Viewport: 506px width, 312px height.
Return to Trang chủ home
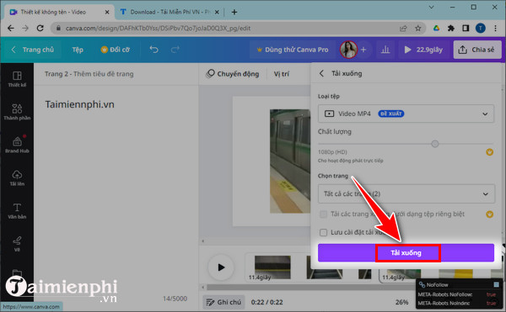pyautogui.click(x=34, y=50)
